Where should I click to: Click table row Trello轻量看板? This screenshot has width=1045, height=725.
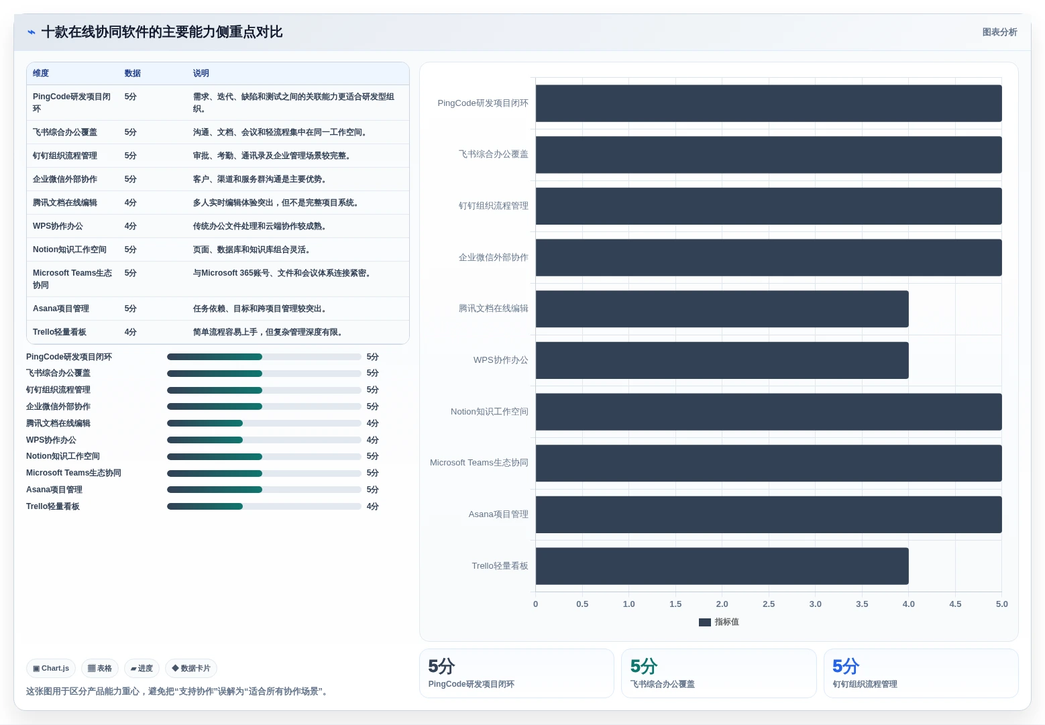tap(218, 332)
